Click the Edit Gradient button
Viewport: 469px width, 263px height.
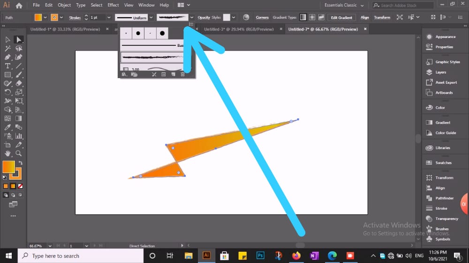[341, 18]
